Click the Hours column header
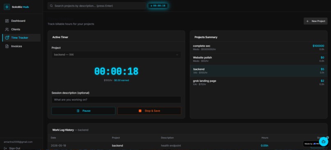Screen dimensions: 331x150 click(x=265, y=138)
